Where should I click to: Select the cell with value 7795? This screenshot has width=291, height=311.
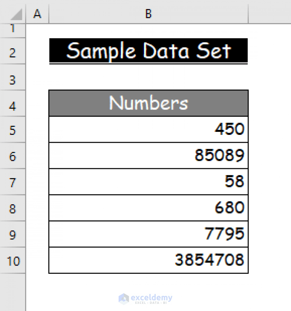pos(148,234)
